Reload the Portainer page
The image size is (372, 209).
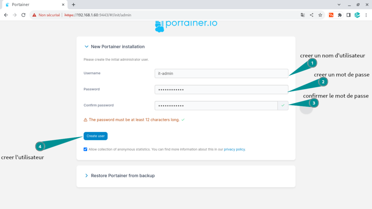point(23,15)
